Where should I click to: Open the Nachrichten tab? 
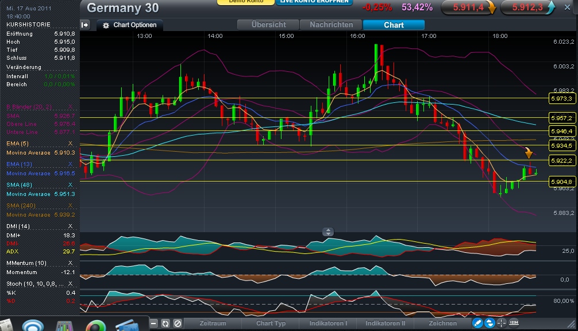coord(332,25)
